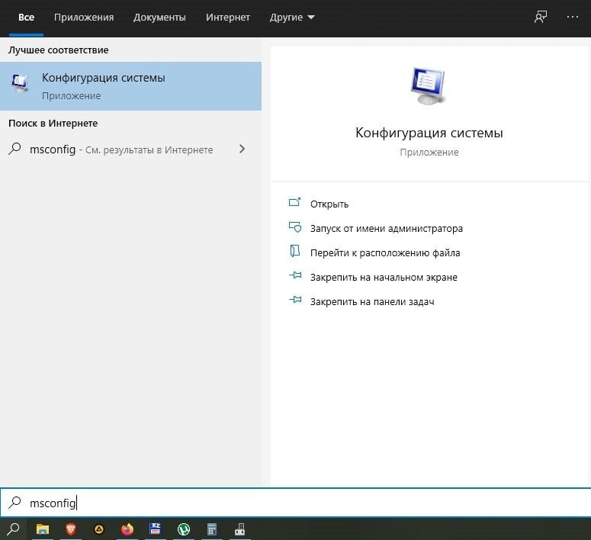Open uTorrent from the taskbar
Image resolution: width=591 pixels, height=540 pixels.
click(x=184, y=529)
